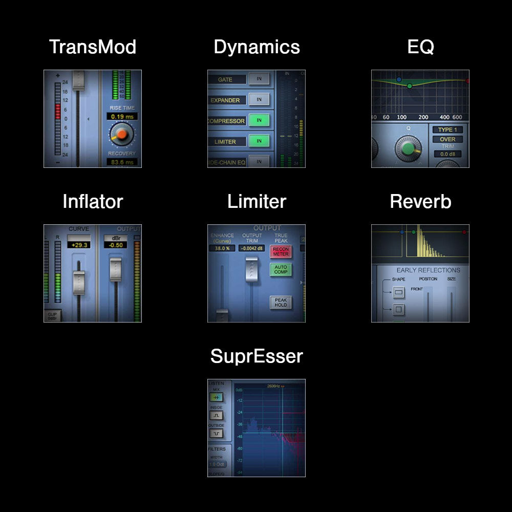This screenshot has width=512, height=512.
Task: Toggle the EXPANDER IN switch
Action: pos(260,99)
